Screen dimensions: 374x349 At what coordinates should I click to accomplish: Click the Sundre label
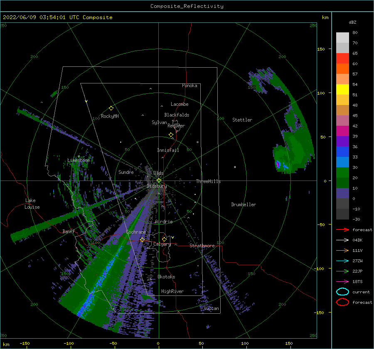(126, 172)
